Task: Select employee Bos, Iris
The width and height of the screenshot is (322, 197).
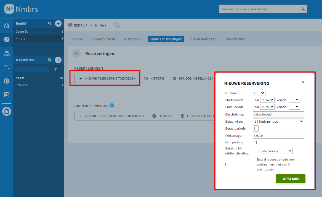Action: coord(39,85)
